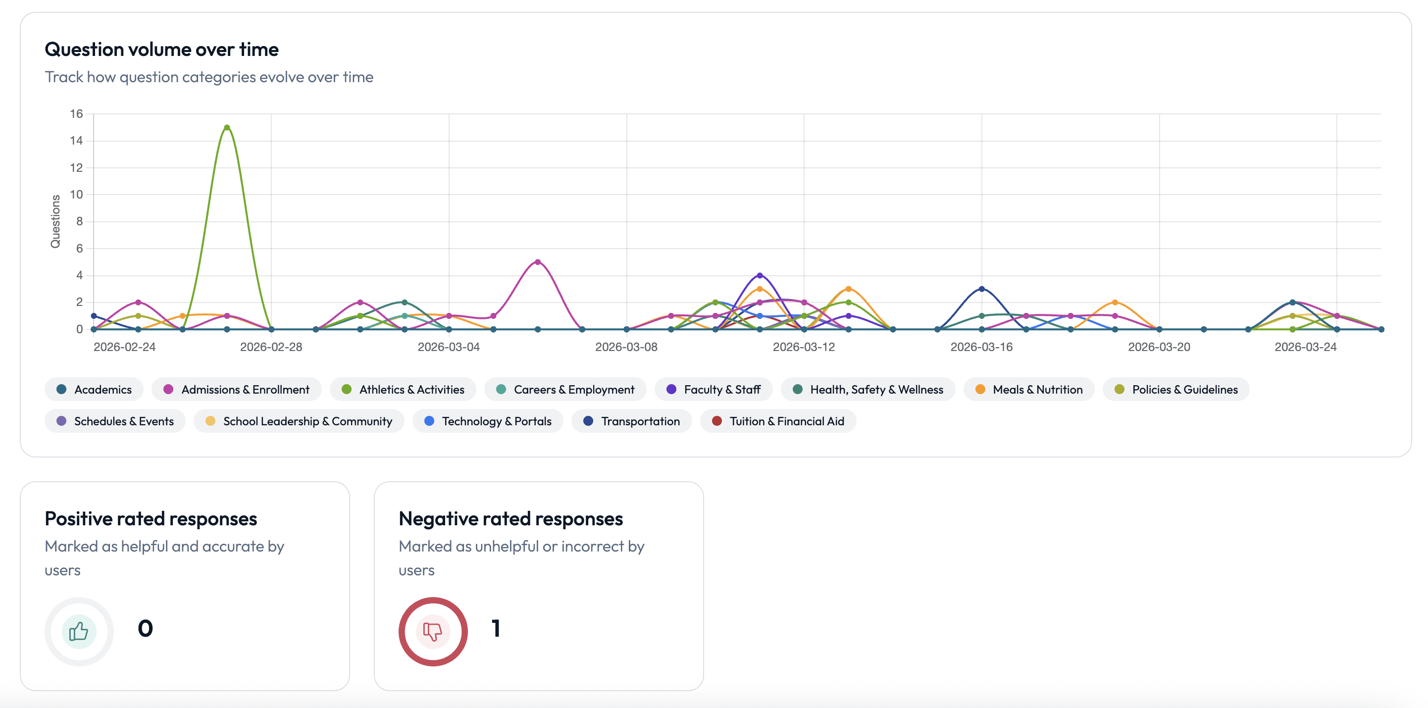Toggle Careers & Employment legend item
1428x708 pixels.
565,389
